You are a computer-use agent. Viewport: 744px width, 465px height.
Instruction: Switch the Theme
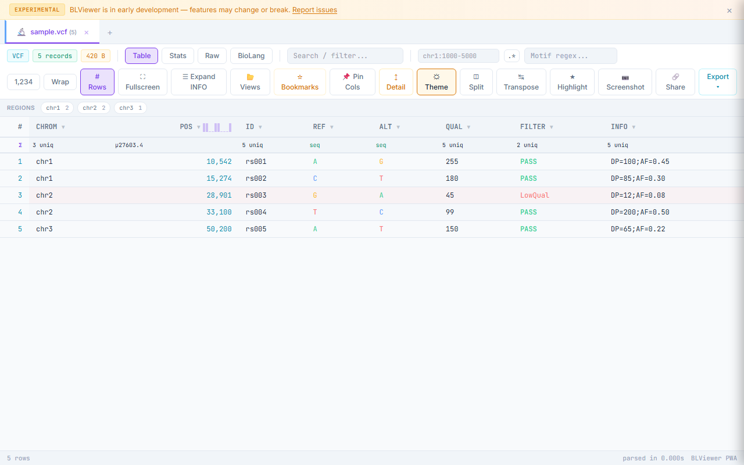tap(436, 81)
